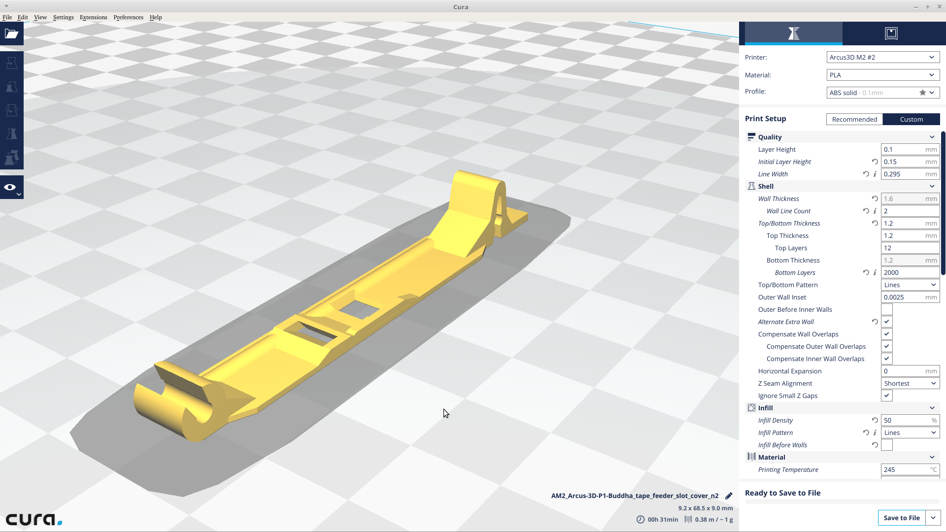Collapse the Shell settings section
This screenshot has width=946, height=532.
pos(932,186)
